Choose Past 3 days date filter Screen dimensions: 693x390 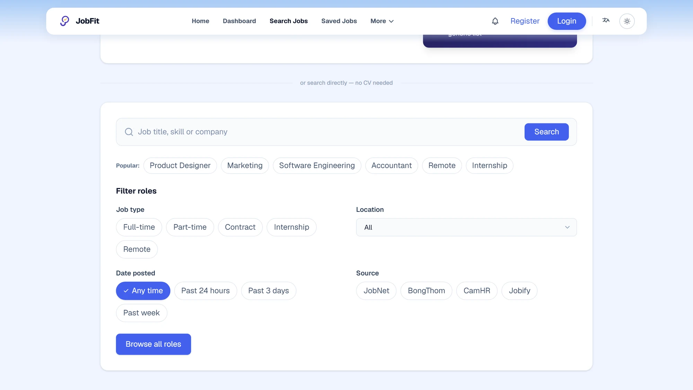[269, 291]
